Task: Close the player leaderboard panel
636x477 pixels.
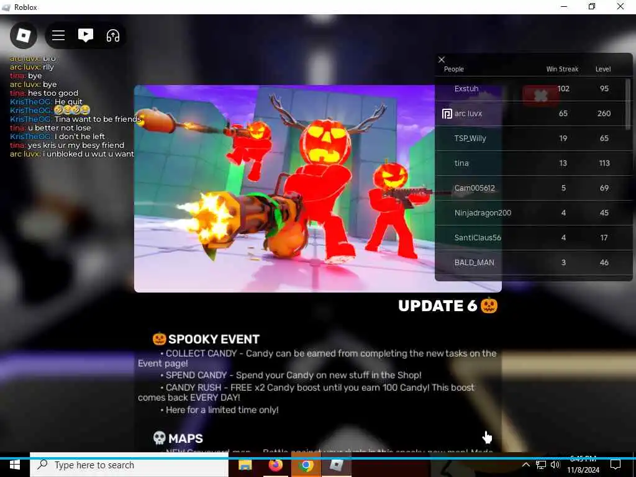Action: tap(442, 60)
